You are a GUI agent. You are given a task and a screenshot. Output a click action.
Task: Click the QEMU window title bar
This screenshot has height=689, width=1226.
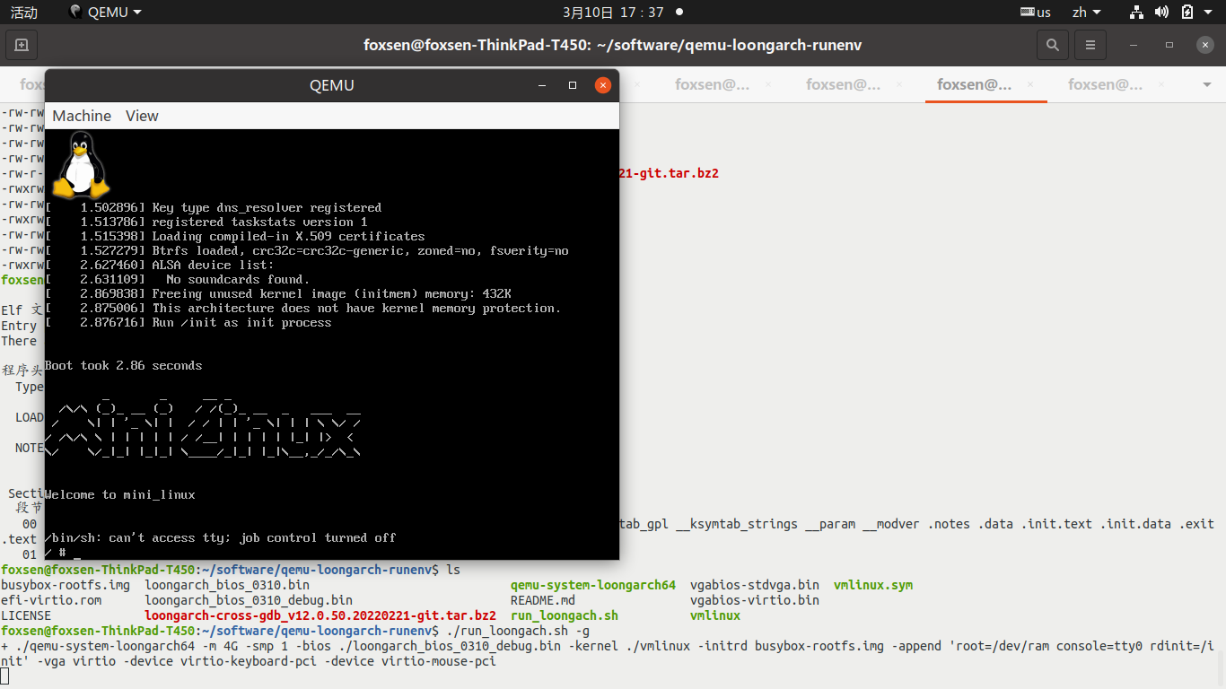click(x=332, y=85)
